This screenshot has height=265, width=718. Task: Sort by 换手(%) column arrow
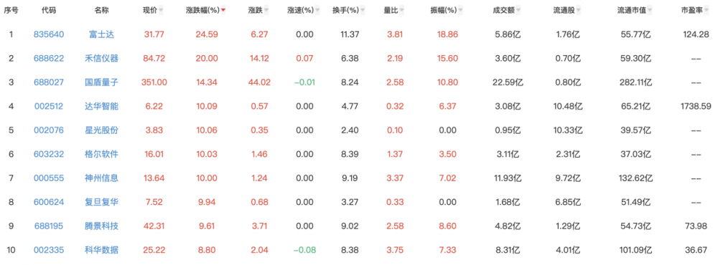[x=362, y=11]
